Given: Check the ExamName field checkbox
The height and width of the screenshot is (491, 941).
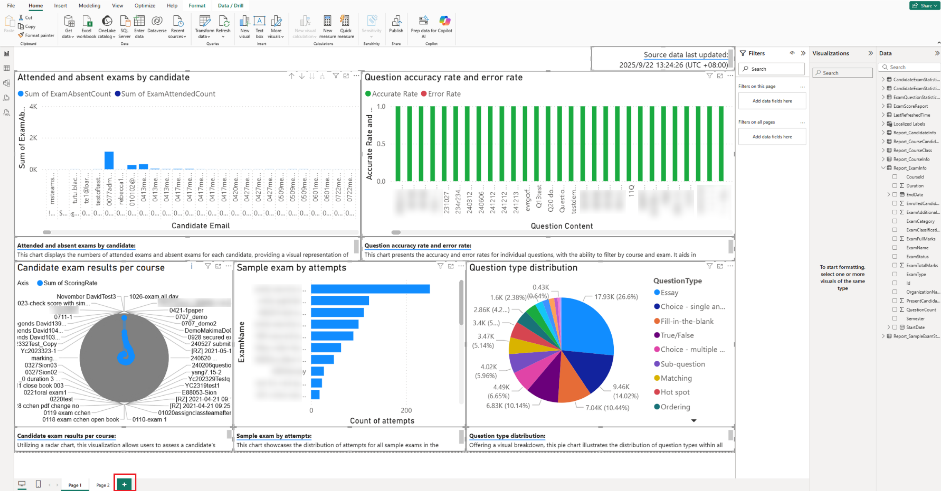Looking at the screenshot, I should click(x=894, y=248).
